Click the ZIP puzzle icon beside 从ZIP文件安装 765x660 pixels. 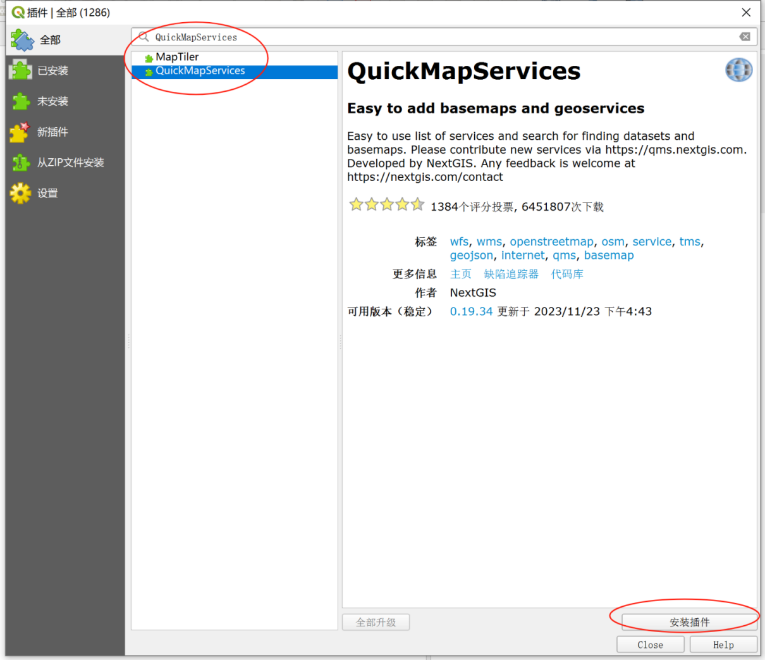[x=20, y=163]
